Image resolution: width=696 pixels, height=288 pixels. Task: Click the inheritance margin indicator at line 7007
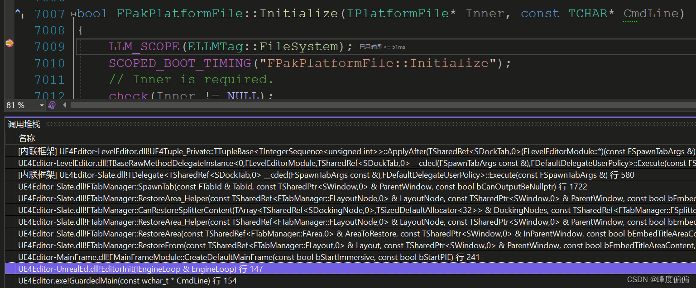(x=20, y=14)
